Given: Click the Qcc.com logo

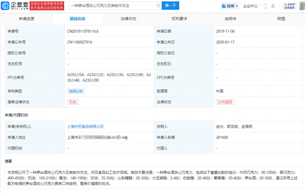Looking at the screenshot, I should (14, 6).
